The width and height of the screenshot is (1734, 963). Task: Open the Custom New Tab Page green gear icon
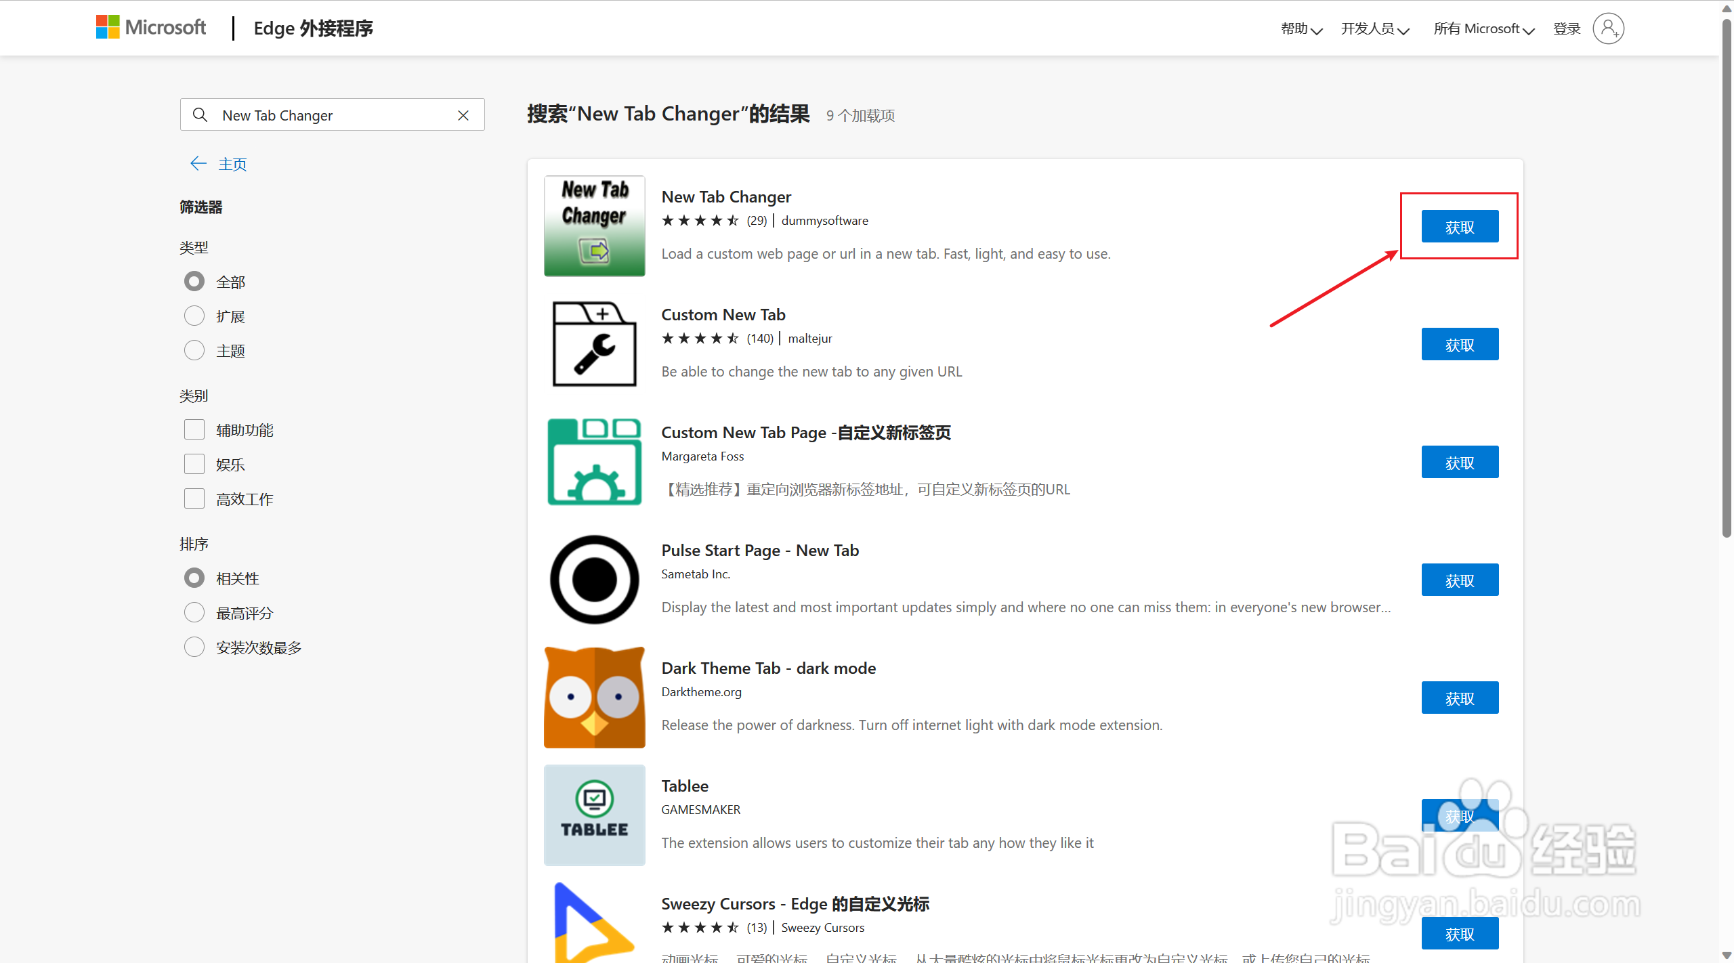594,461
